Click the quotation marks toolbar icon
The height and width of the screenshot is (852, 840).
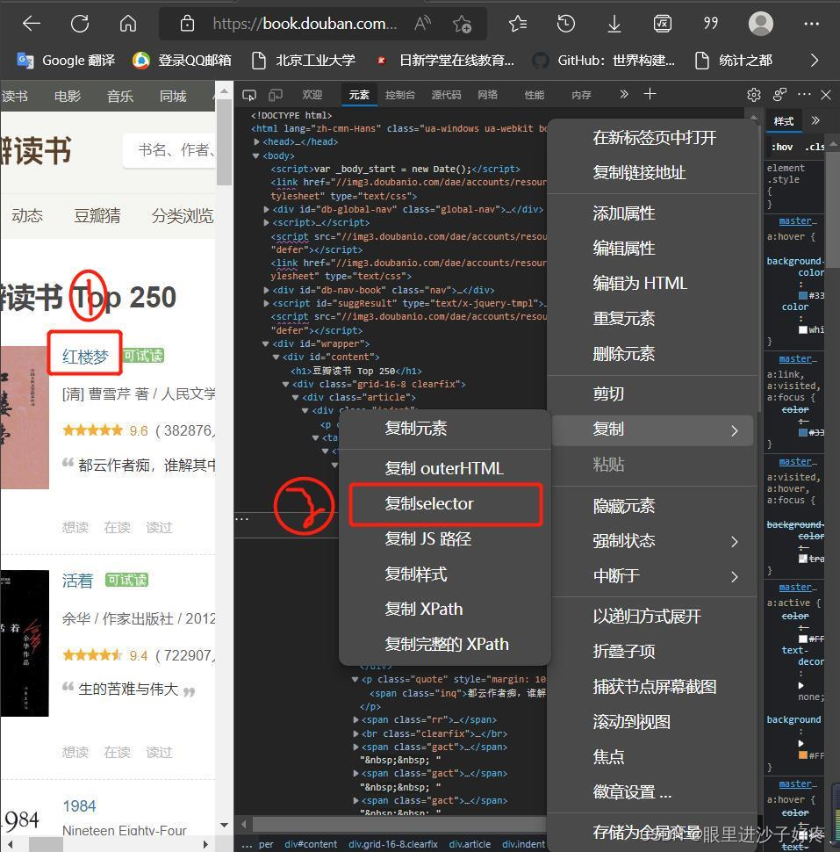point(711,24)
